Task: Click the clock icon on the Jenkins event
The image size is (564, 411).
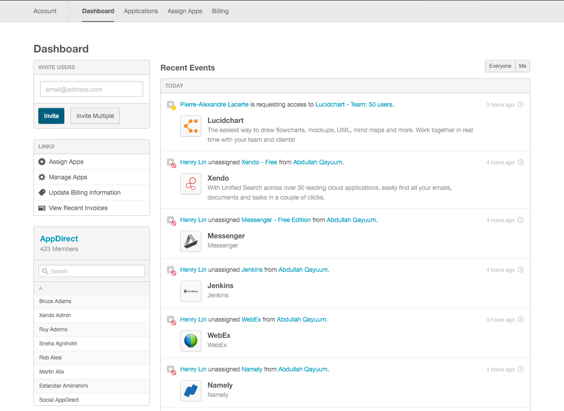Action: pos(520,270)
